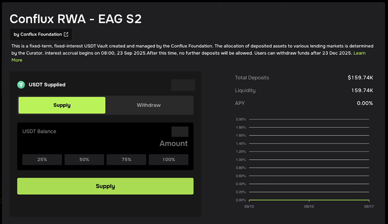Viewport: 388px width, 224px height.
Task: Select the 25% amount shortcut
Action: click(x=42, y=160)
